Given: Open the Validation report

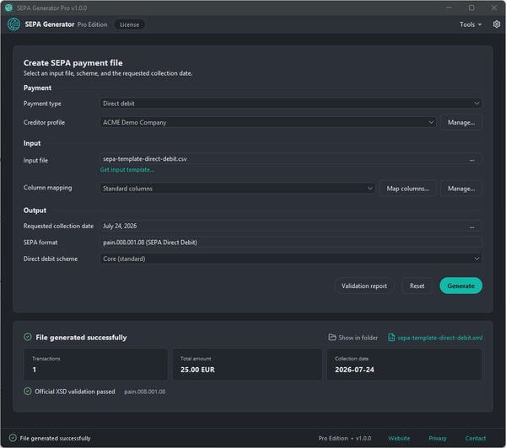Looking at the screenshot, I should click(x=364, y=285).
